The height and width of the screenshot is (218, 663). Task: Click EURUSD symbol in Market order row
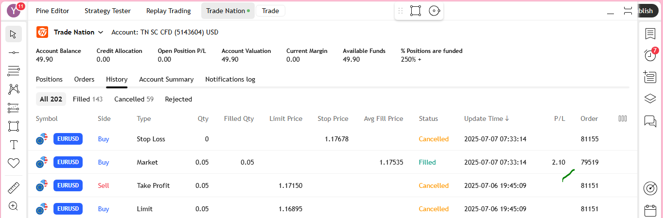coord(68,162)
